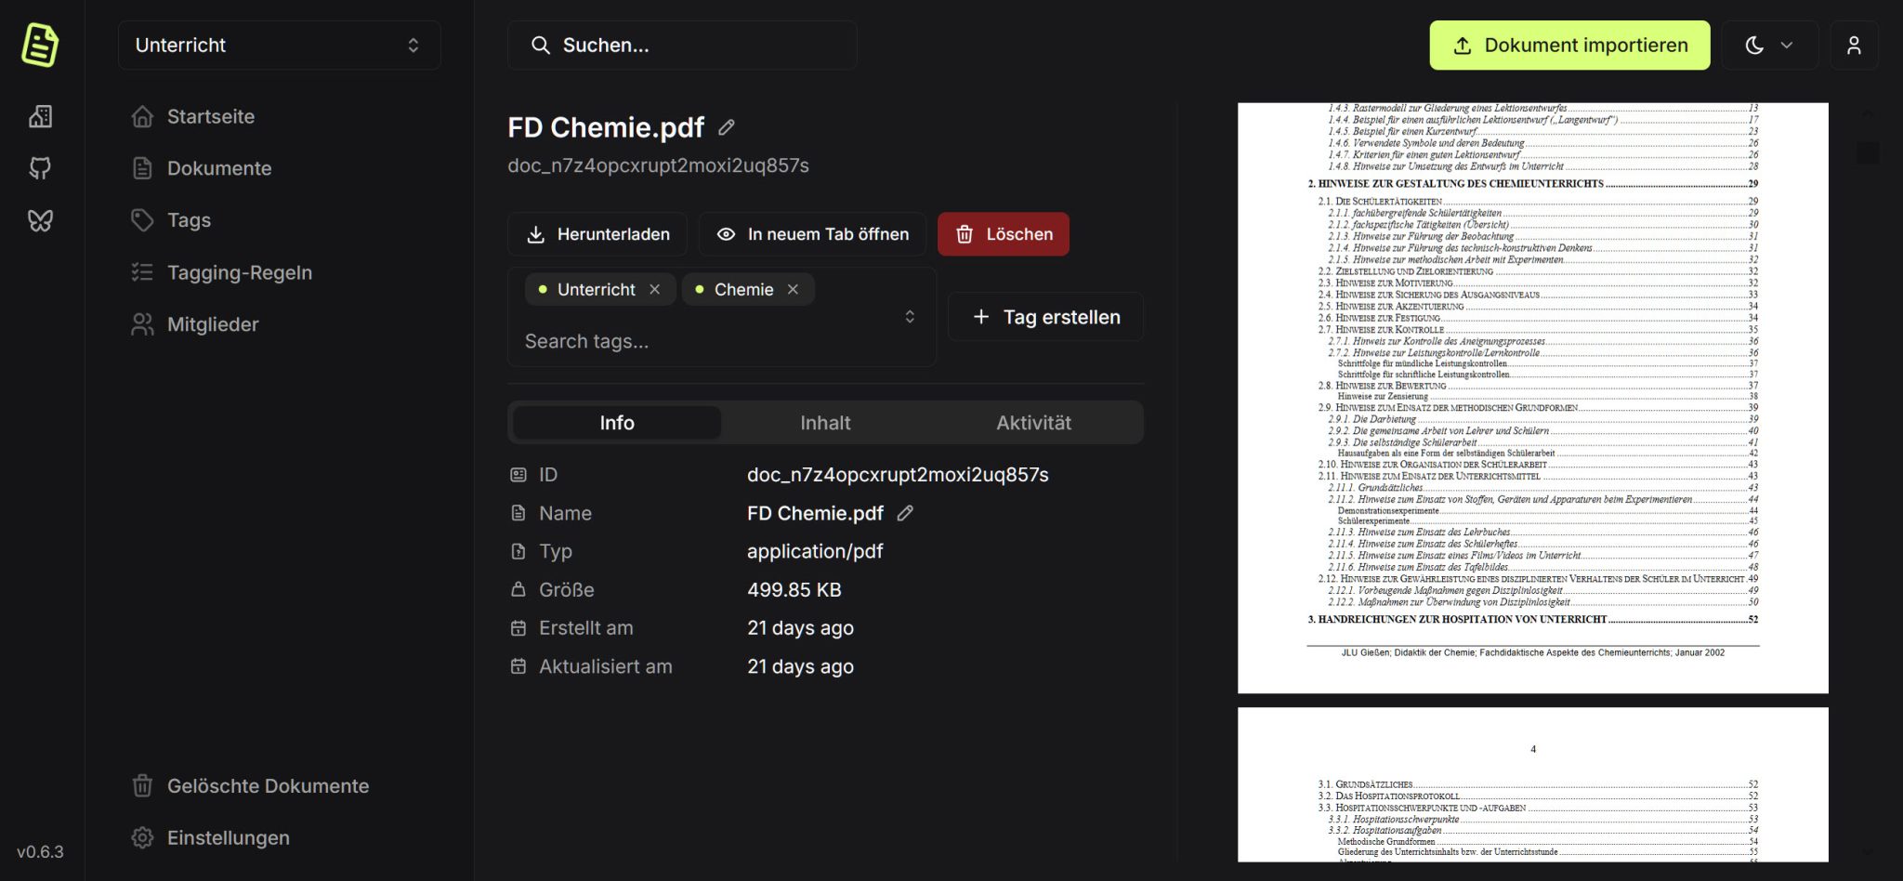Expand the tag selector chevrons

tap(910, 317)
